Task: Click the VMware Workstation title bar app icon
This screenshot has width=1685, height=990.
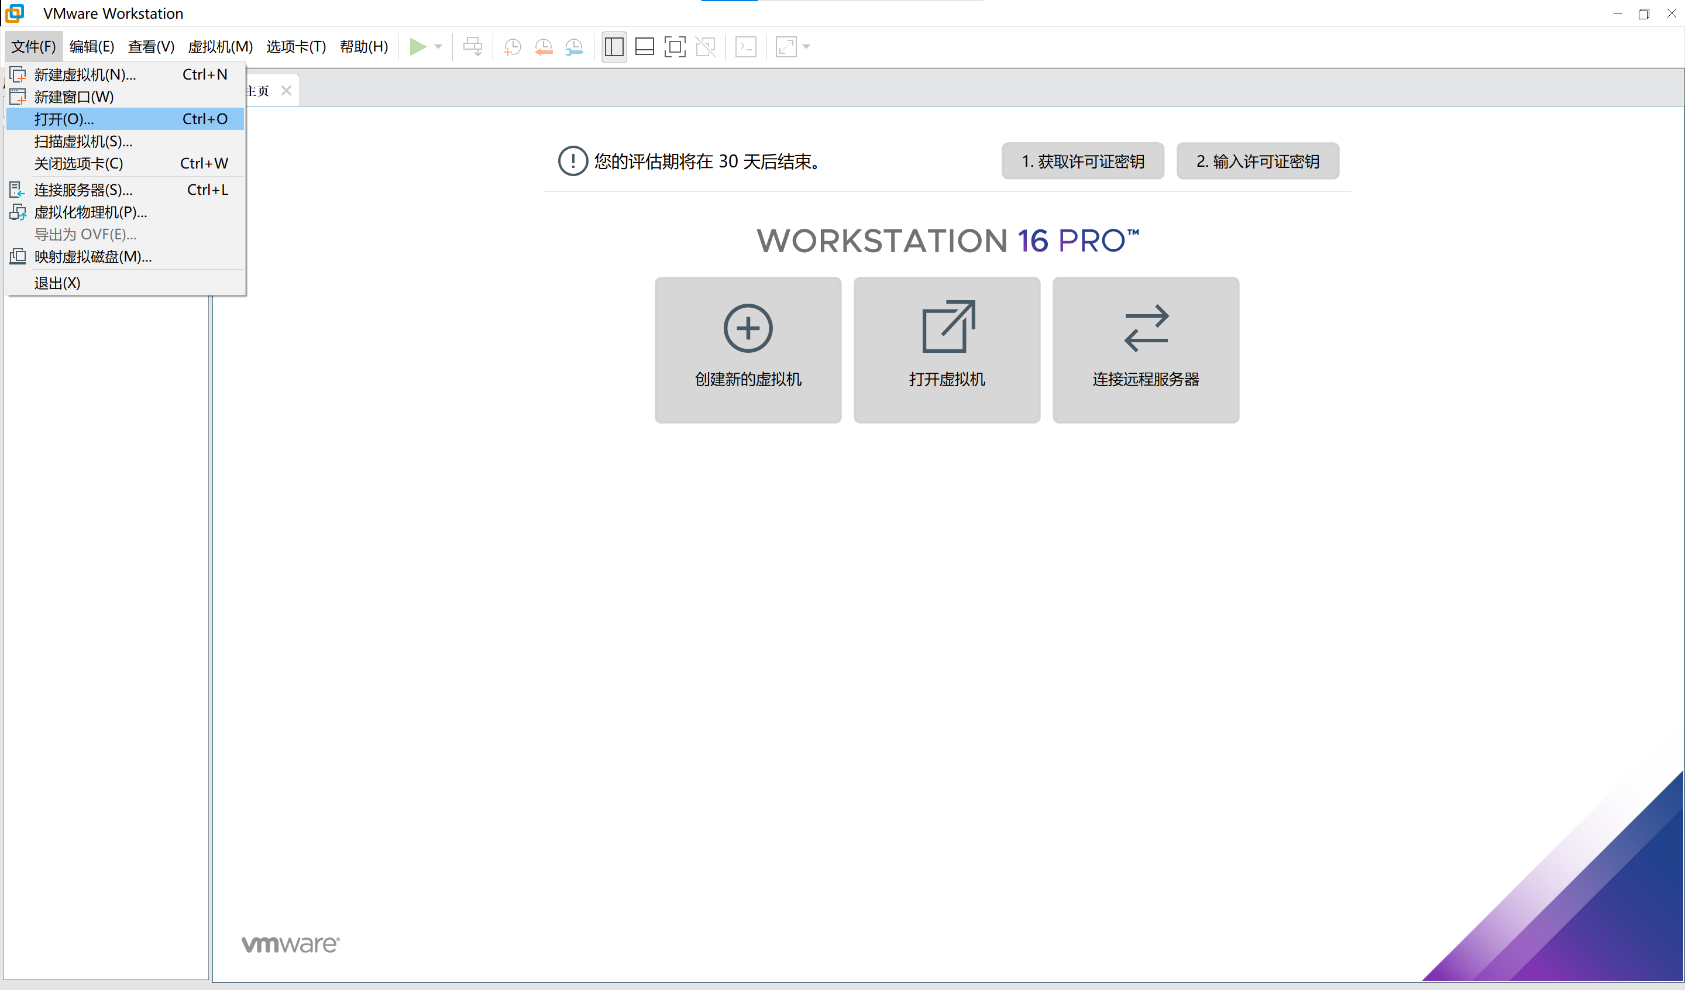Action: pyautogui.click(x=15, y=13)
